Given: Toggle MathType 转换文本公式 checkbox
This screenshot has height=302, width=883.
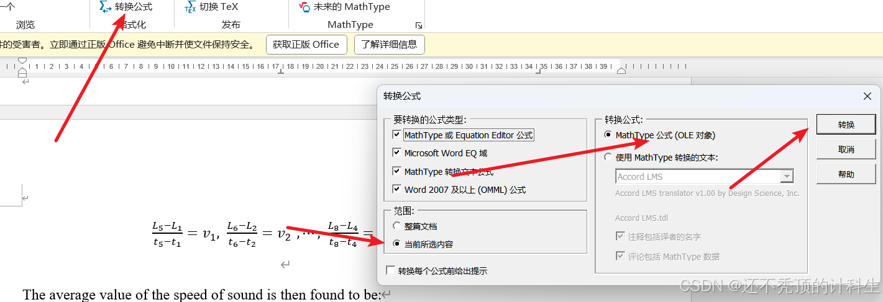Looking at the screenshot, I should [x=397, y=171].
